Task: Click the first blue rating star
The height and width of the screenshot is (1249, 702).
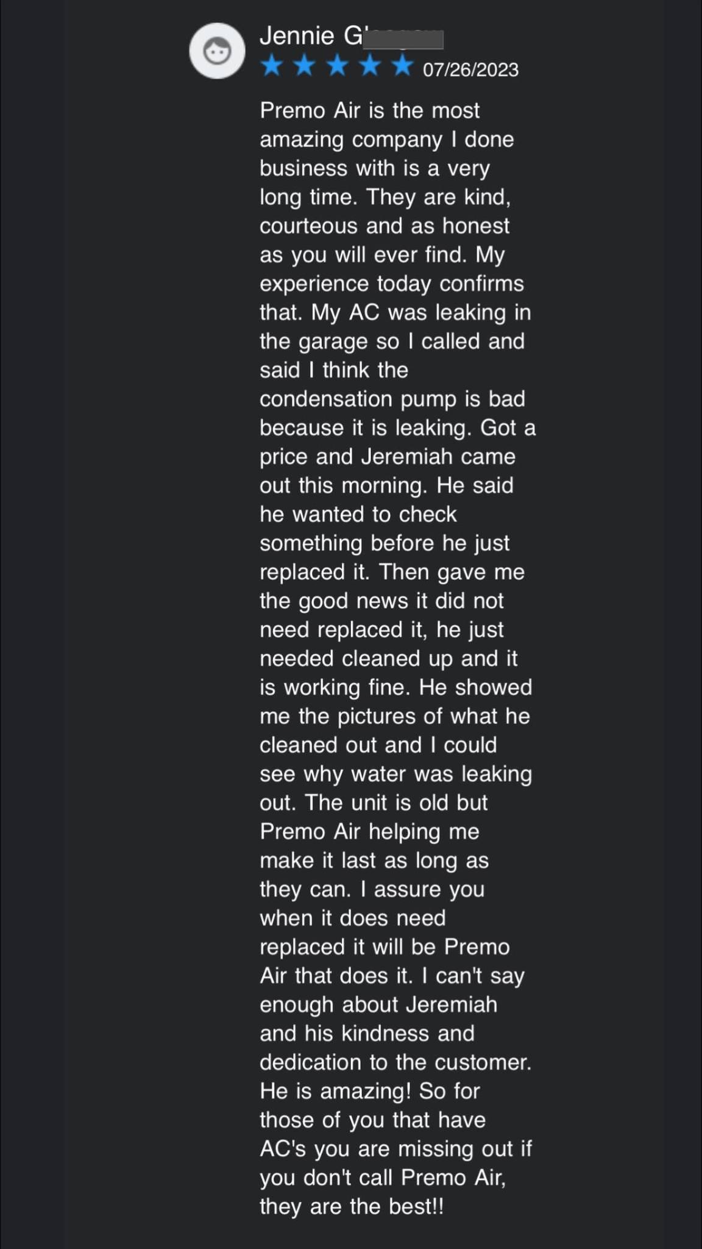Action: pyautogui.click(x=271, y=66)
